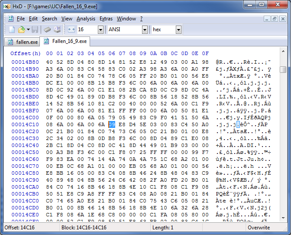
Task: Click the document icon in the menu bar
Action: pos(10,19)
